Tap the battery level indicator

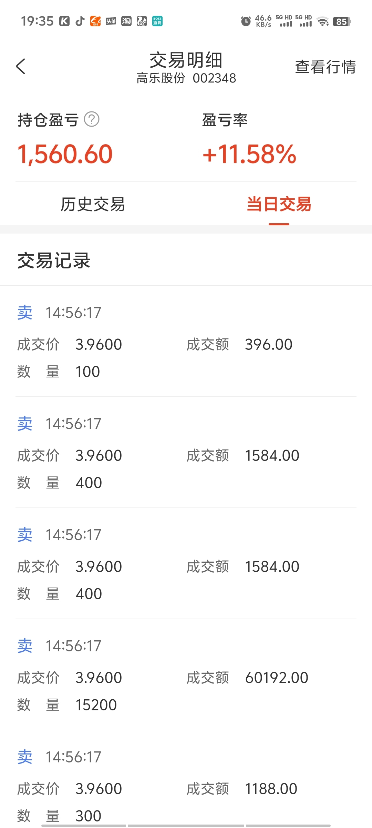pyautogui.click(x=342, y=22)
